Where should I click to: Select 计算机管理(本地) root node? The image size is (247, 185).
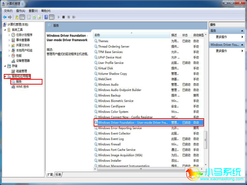pos(18,25)
